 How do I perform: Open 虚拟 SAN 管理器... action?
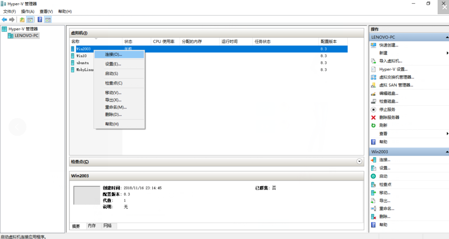click(x=396, y=85)
